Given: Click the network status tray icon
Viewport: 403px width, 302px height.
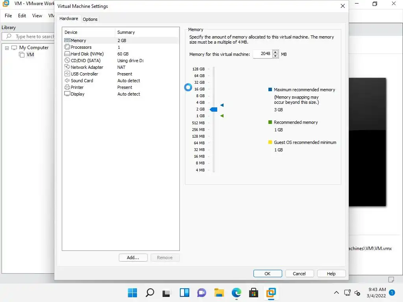Looking at the screenshot, I should tap(348, 293).
